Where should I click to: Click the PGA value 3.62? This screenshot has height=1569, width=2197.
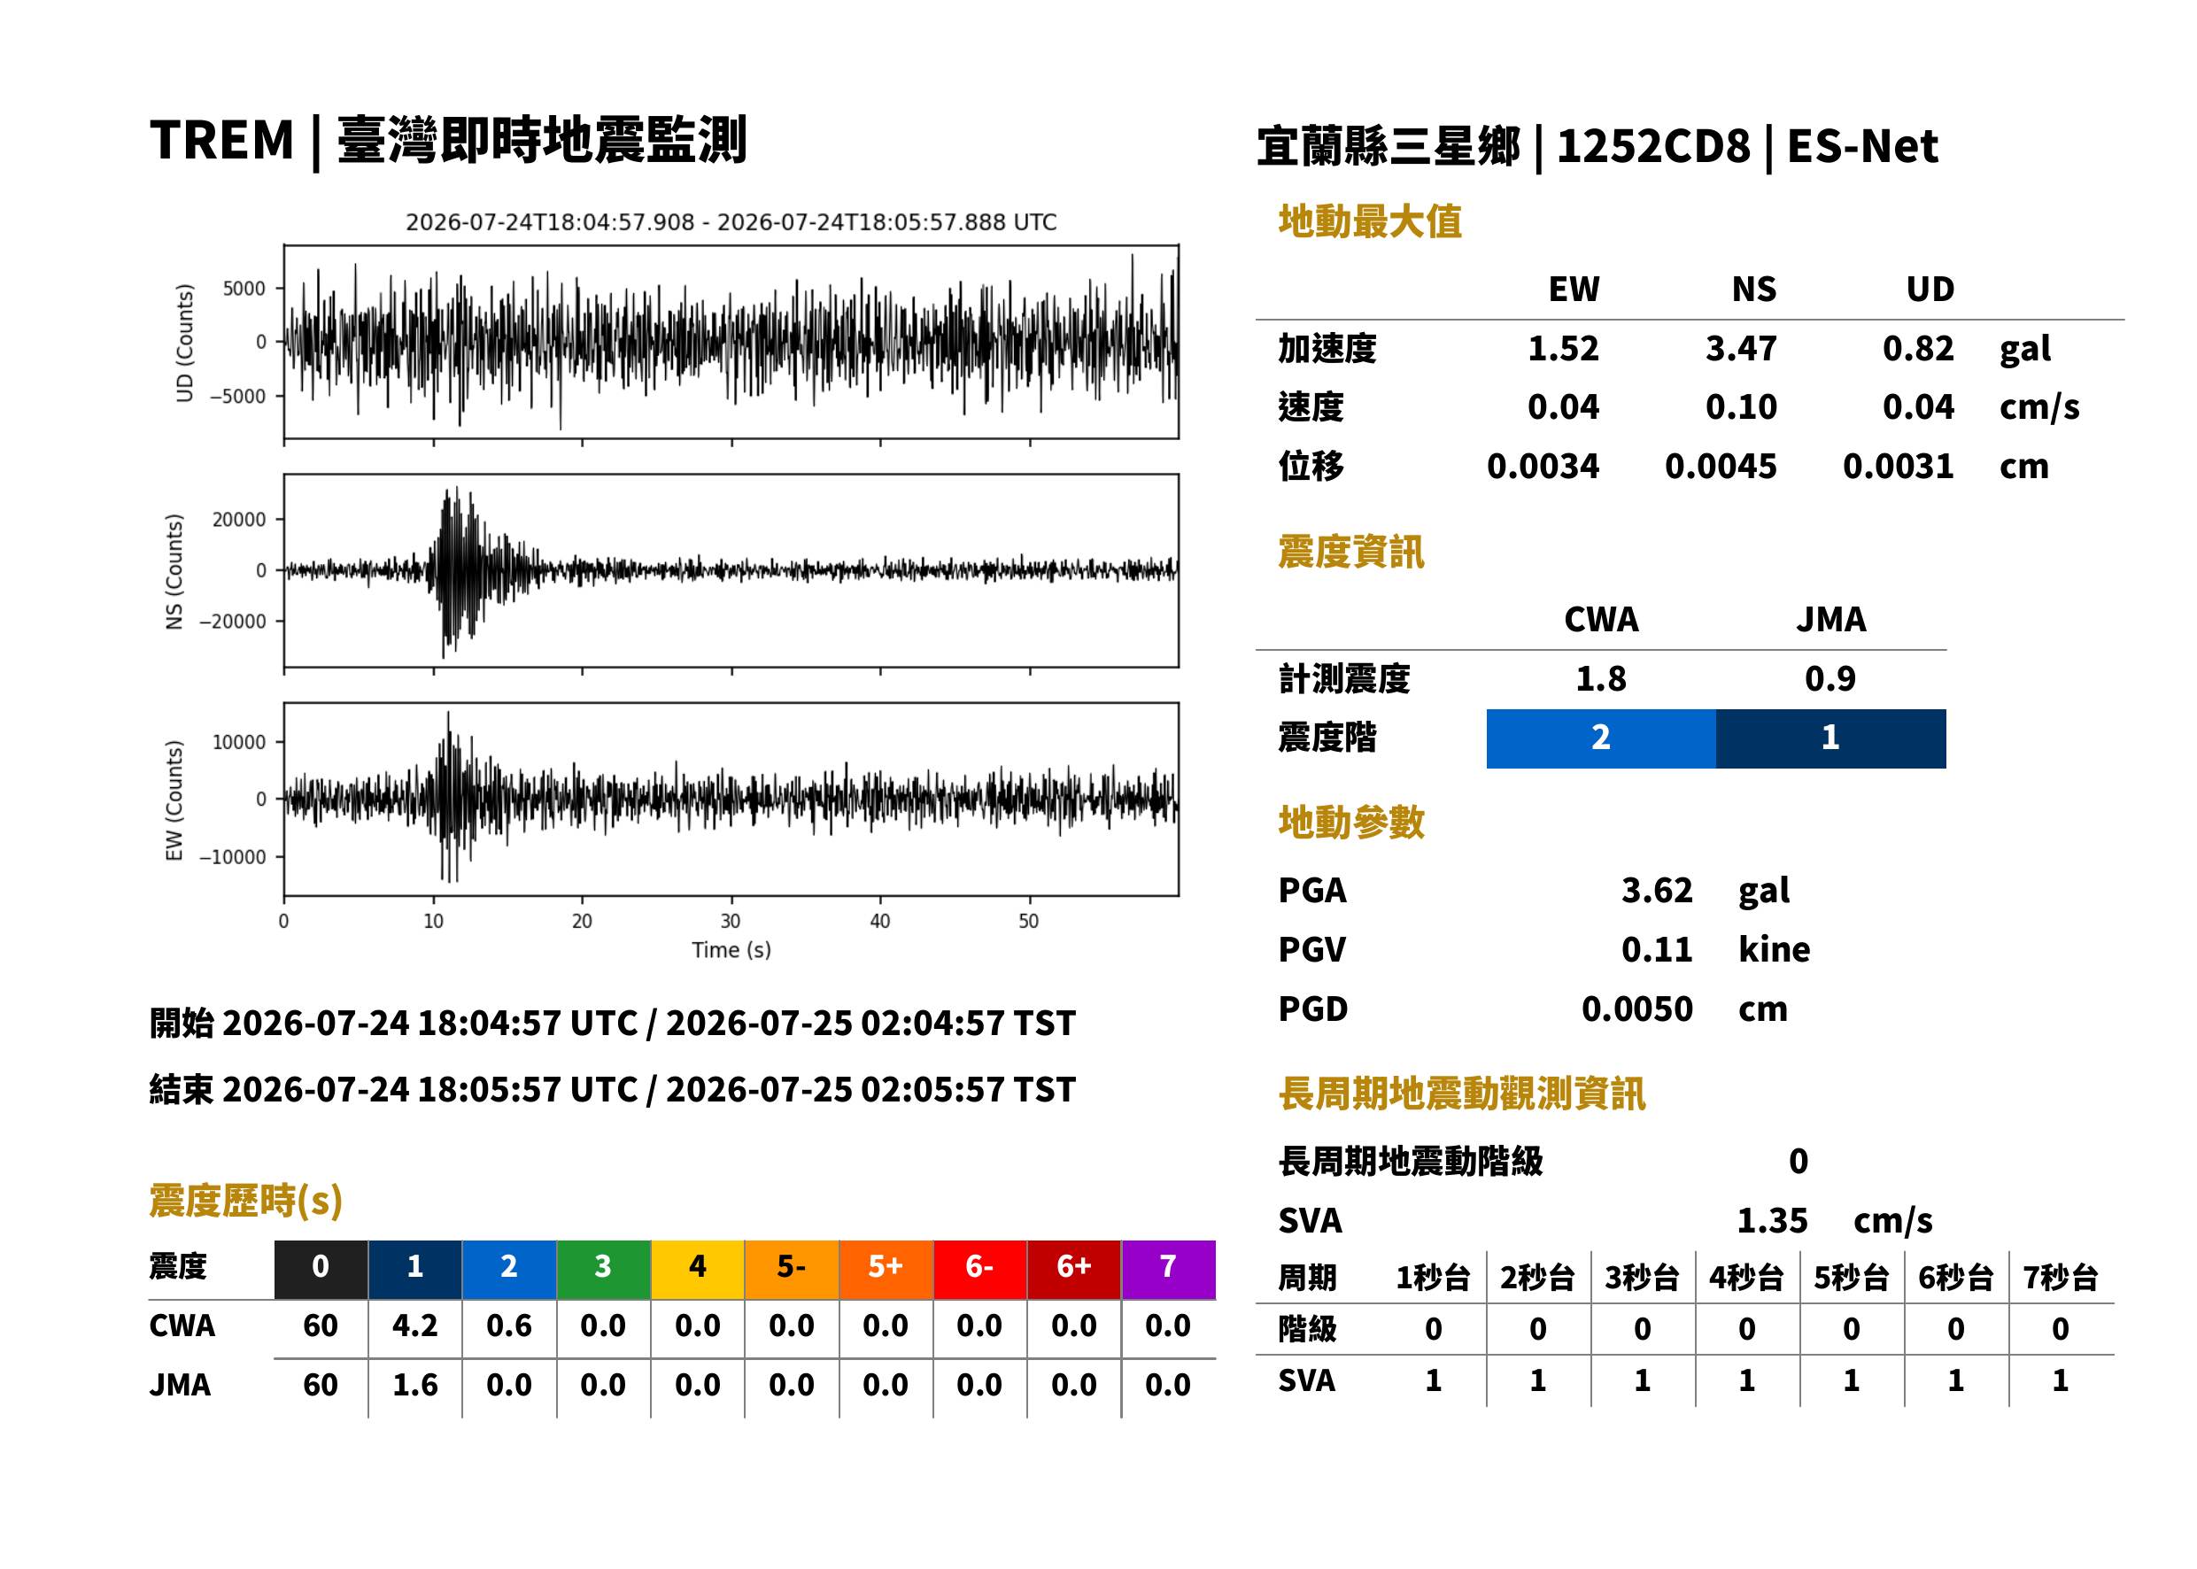tap(1657, 890)
